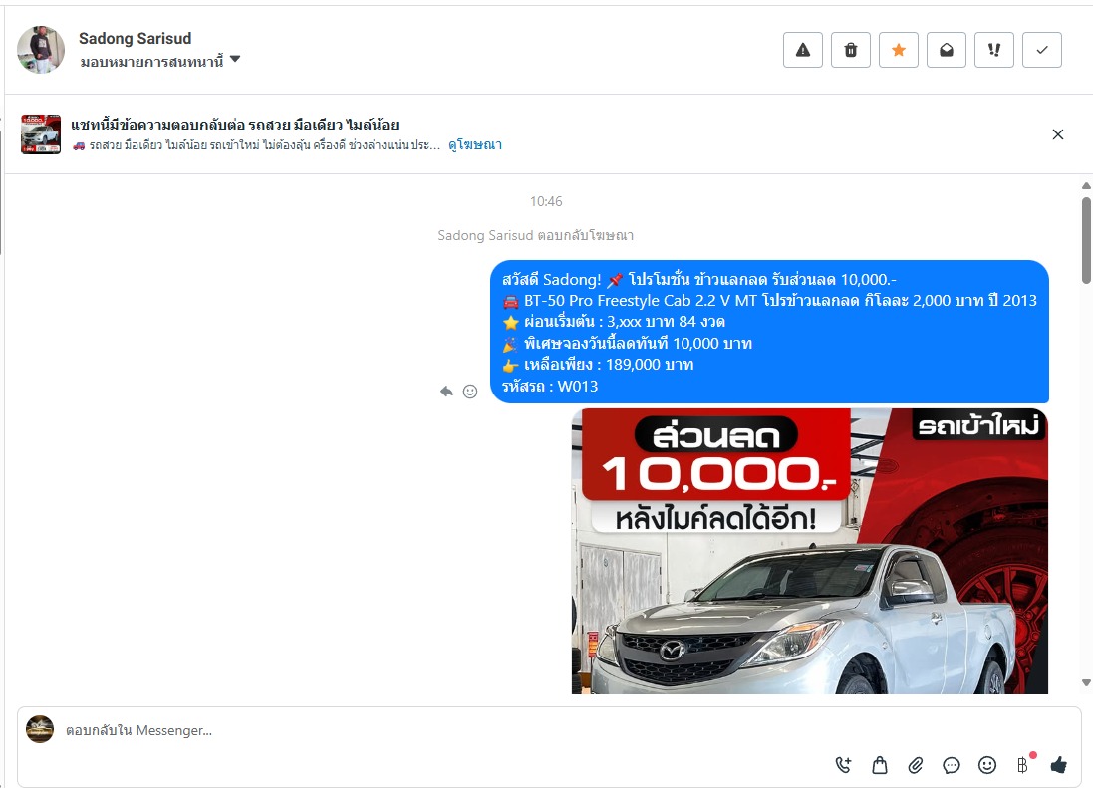The width and height of the screenshot is (1093, 788).
Task: Open the assign conversation dropdown arrow
Action: (235, 59)
